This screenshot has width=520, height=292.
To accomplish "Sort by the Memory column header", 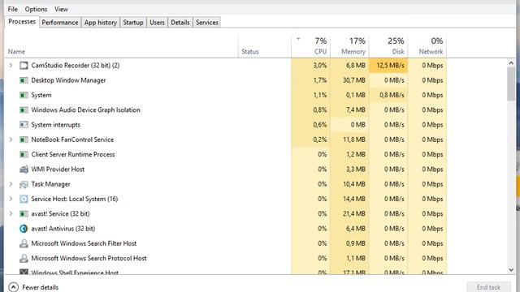I will (350, 46).
